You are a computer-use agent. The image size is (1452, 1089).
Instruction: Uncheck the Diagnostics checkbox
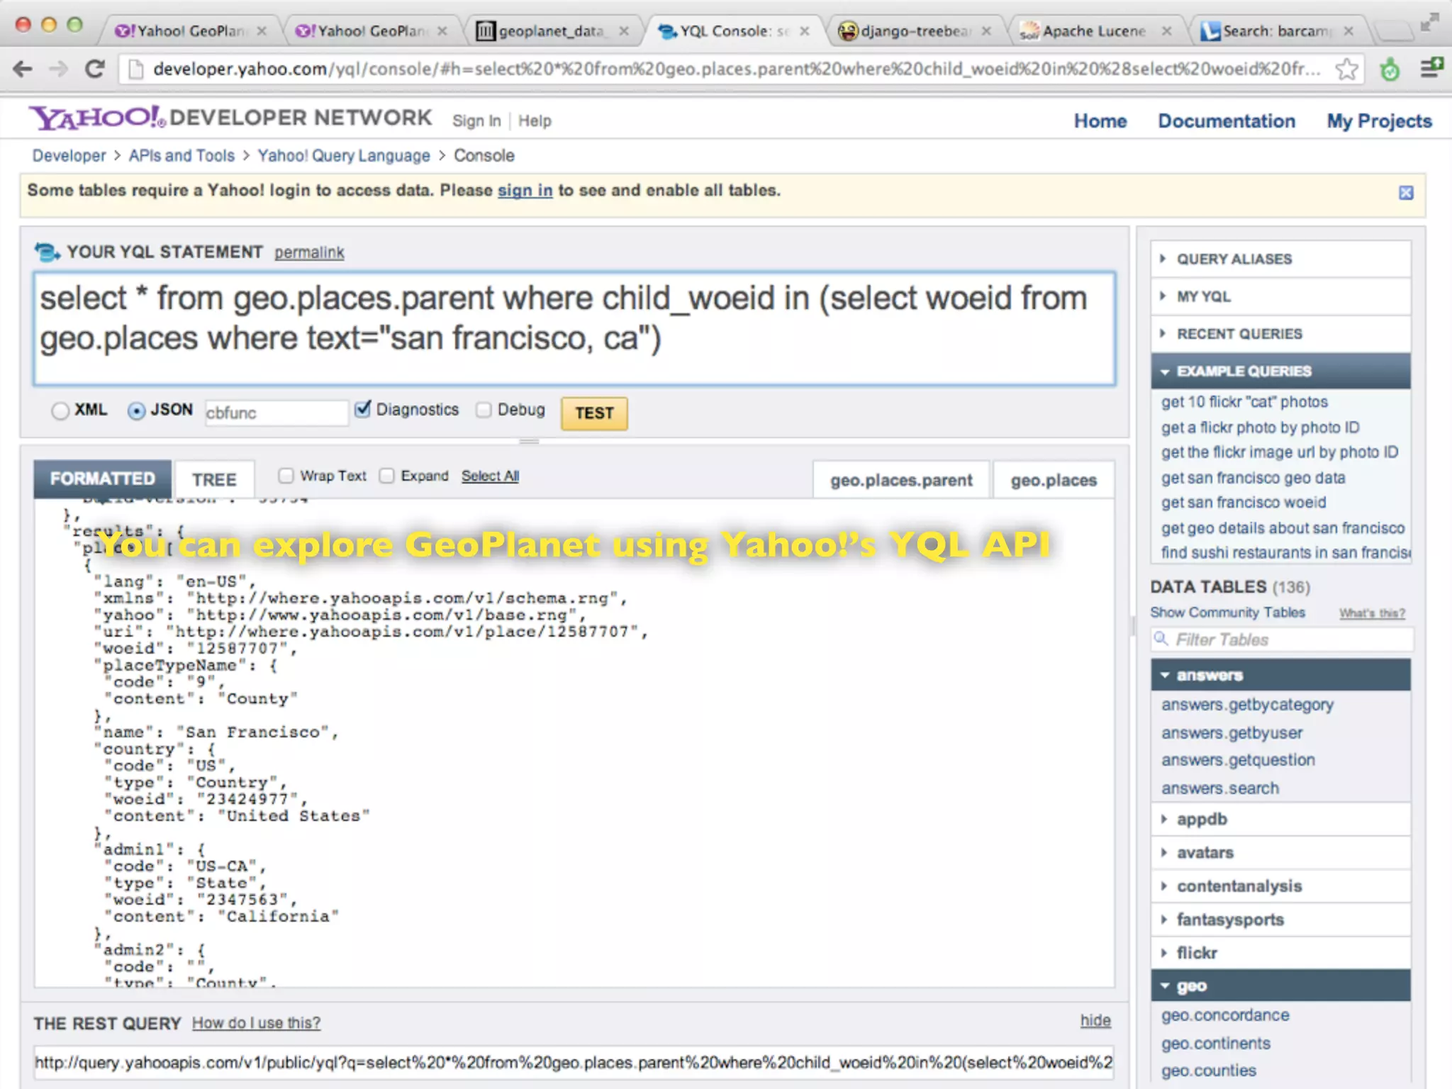pos(362,409)
